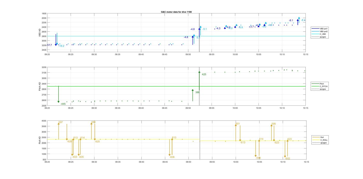Image resolution: width=363 pixels, height=179 pixels.
Task: Click the '-5.1' VBD annotation near apogee
Action: pyautogui.click(x=205, y=29)
